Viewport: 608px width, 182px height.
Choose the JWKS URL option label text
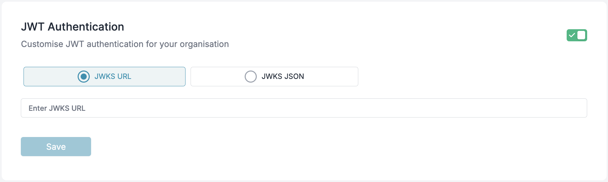coord(113,77)
